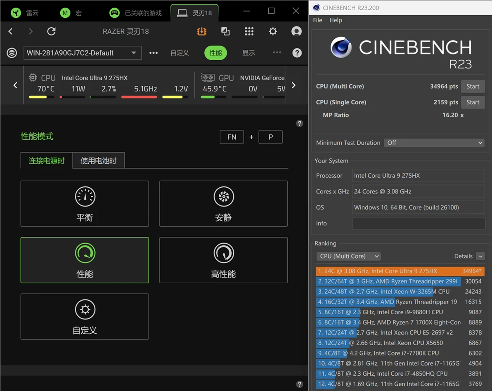The height and width of the screenshot is (391, 492).
Task: Click the GPU 45.9°C green bar
Action: (213, 97)
